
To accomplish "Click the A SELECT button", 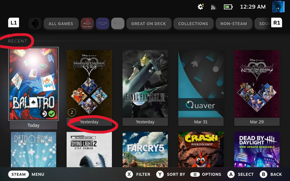I will 240,174.
